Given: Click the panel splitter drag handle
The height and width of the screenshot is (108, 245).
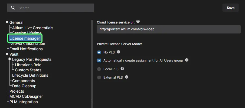Looking at the screenshot, I should coord(92,101).
